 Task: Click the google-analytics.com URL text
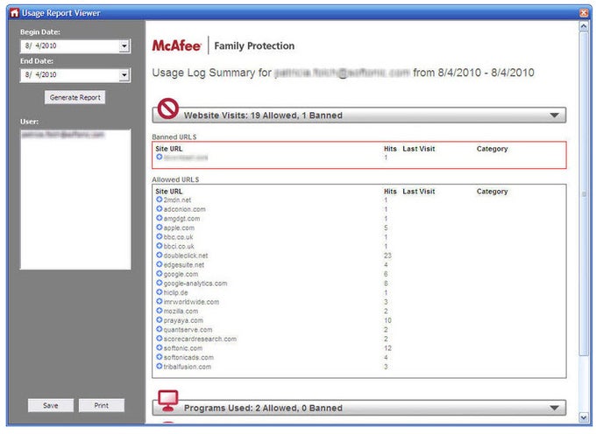pyautogui.click(x=195, y=283)
